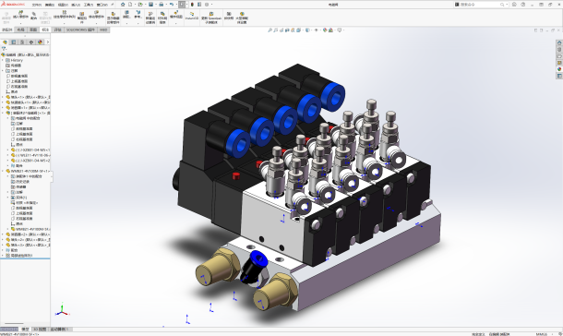Open DisplayManager color-ball panel tab
The height and width of the screenshot is (336, 563).
40,42
